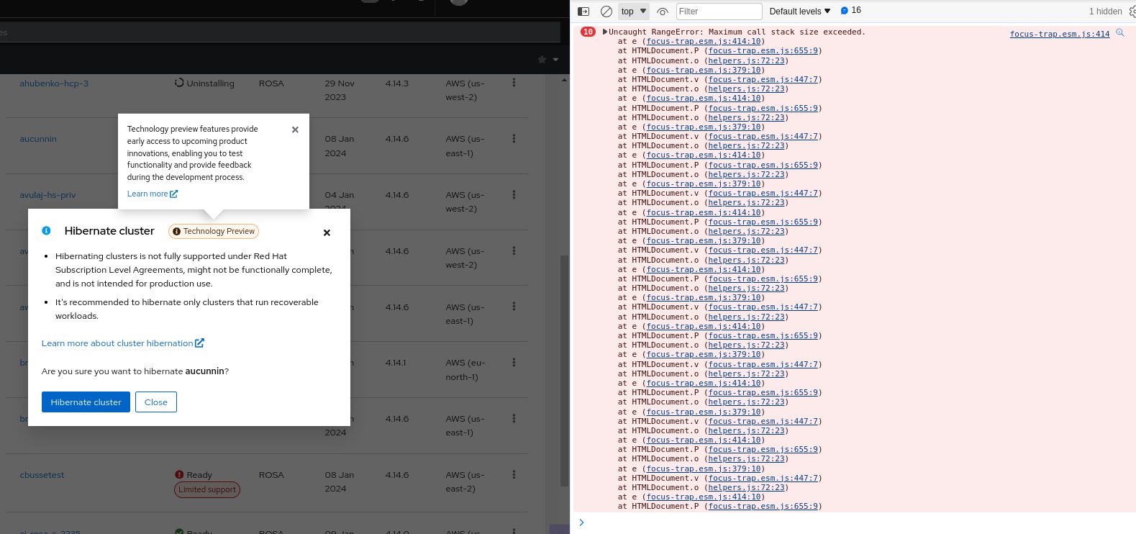Open the 'top' JavaScript context dropdown

click(634, 12)
